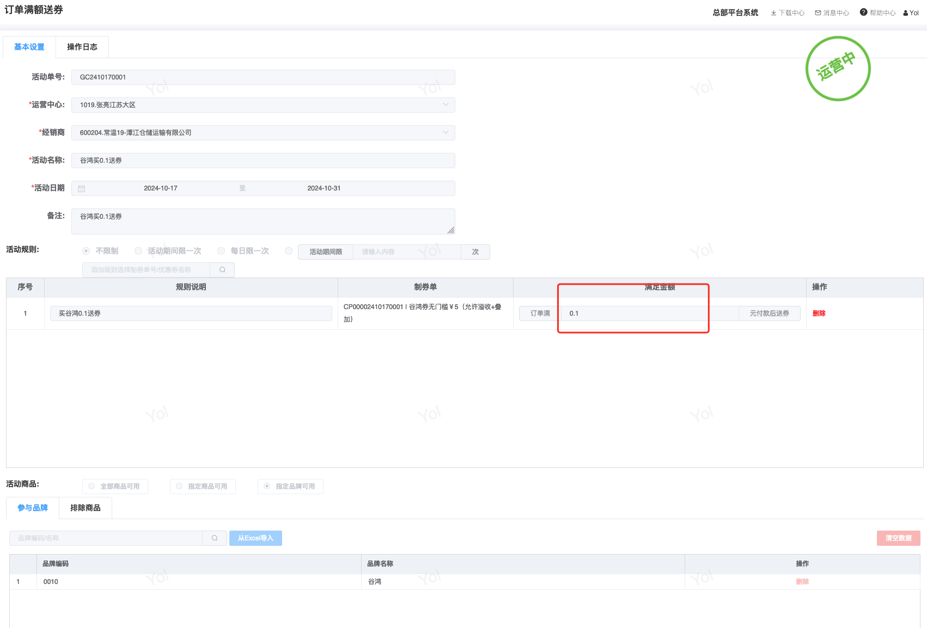Screen dimensions: 927x628
Task: Click the page title 订单满额送券
Action: (34, 10)
